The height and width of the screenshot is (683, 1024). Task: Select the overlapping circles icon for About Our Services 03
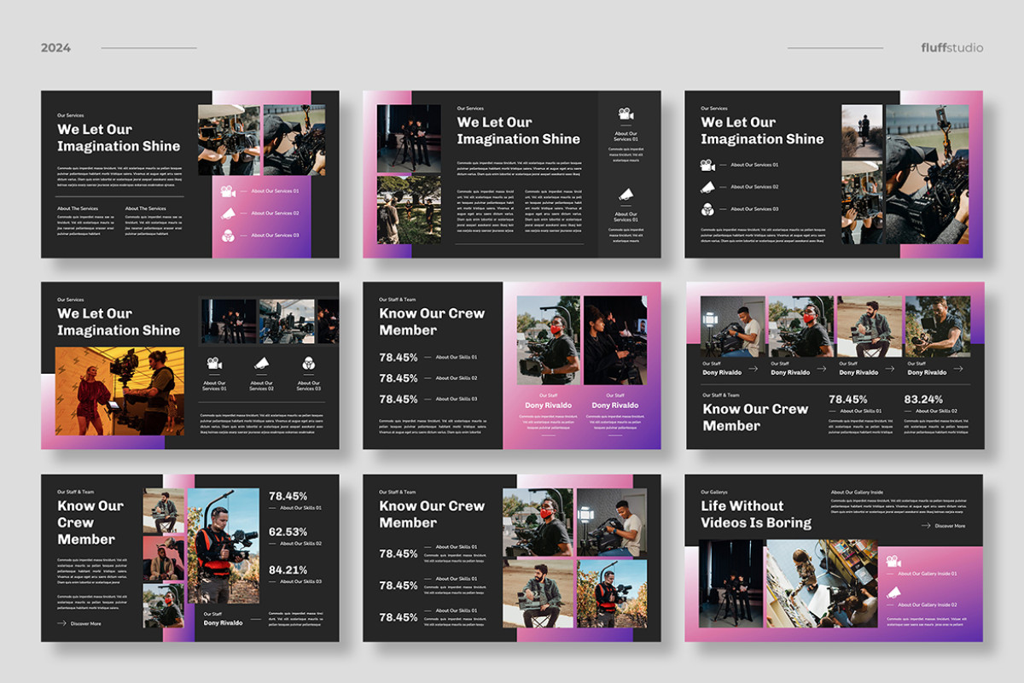[228, 236]
